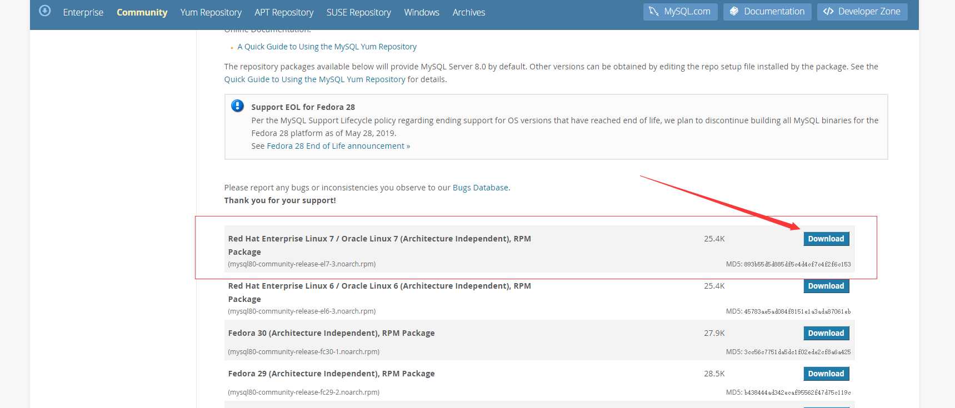
Task: Open Developer Zone button
Action: (x=862, y=12)
